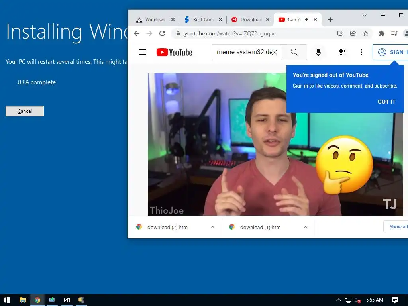Image resolution: width=408 pixels, height=306 pixels.
Task: Bookmark this page with star
Action: (366, 33)
